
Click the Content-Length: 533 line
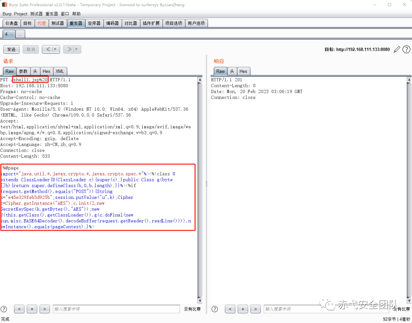click(x=25, y=156)
